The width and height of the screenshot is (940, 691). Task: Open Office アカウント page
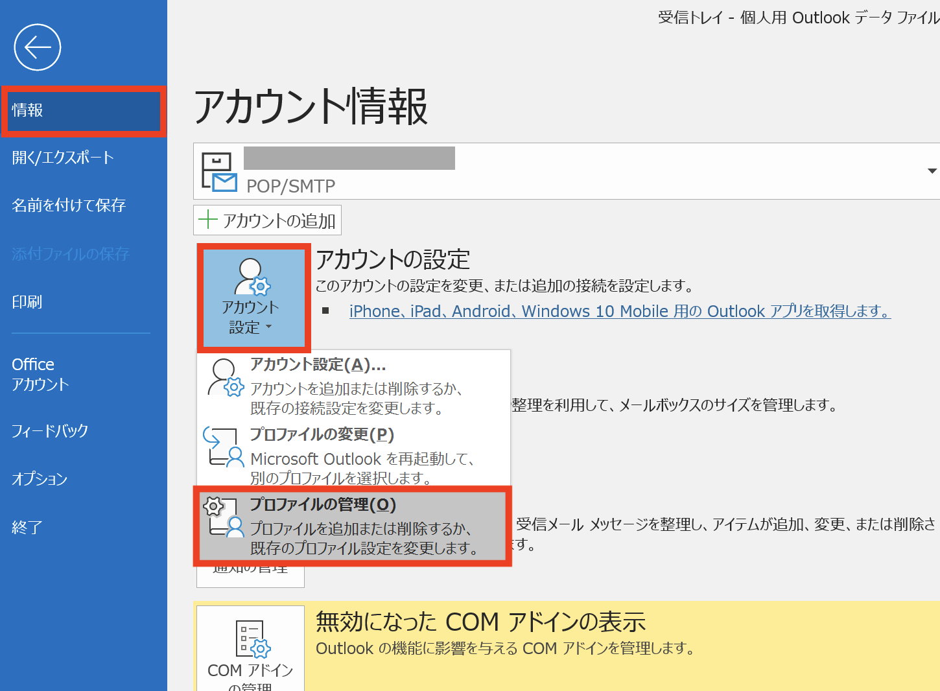(40, 374)
